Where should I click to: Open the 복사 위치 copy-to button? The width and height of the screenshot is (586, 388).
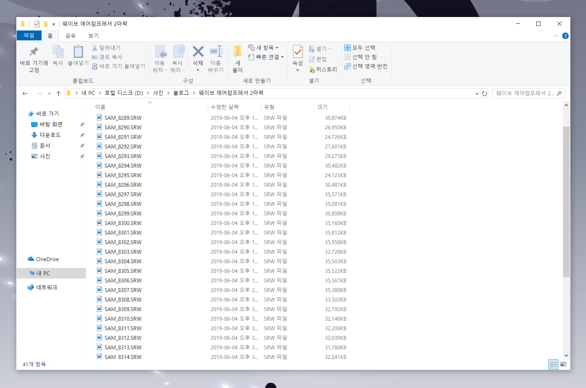click(x=178, y=59)
